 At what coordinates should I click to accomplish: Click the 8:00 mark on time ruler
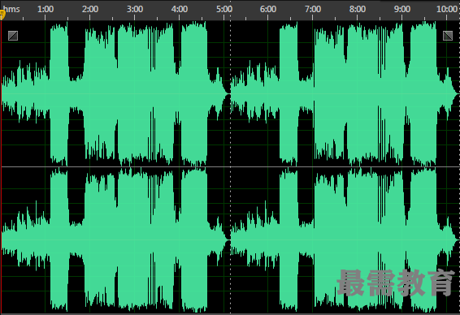click(x=358, y=9)
